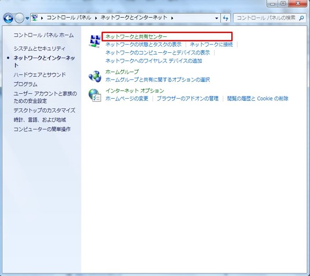Click the Internet Options globe icon
Viewport: 310px width, 276px height.
tap(95, 95)
